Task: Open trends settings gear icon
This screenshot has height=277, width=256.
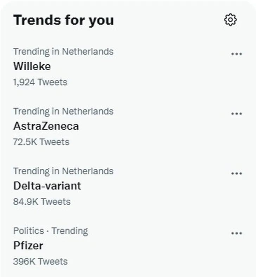Action: point(230,20)
